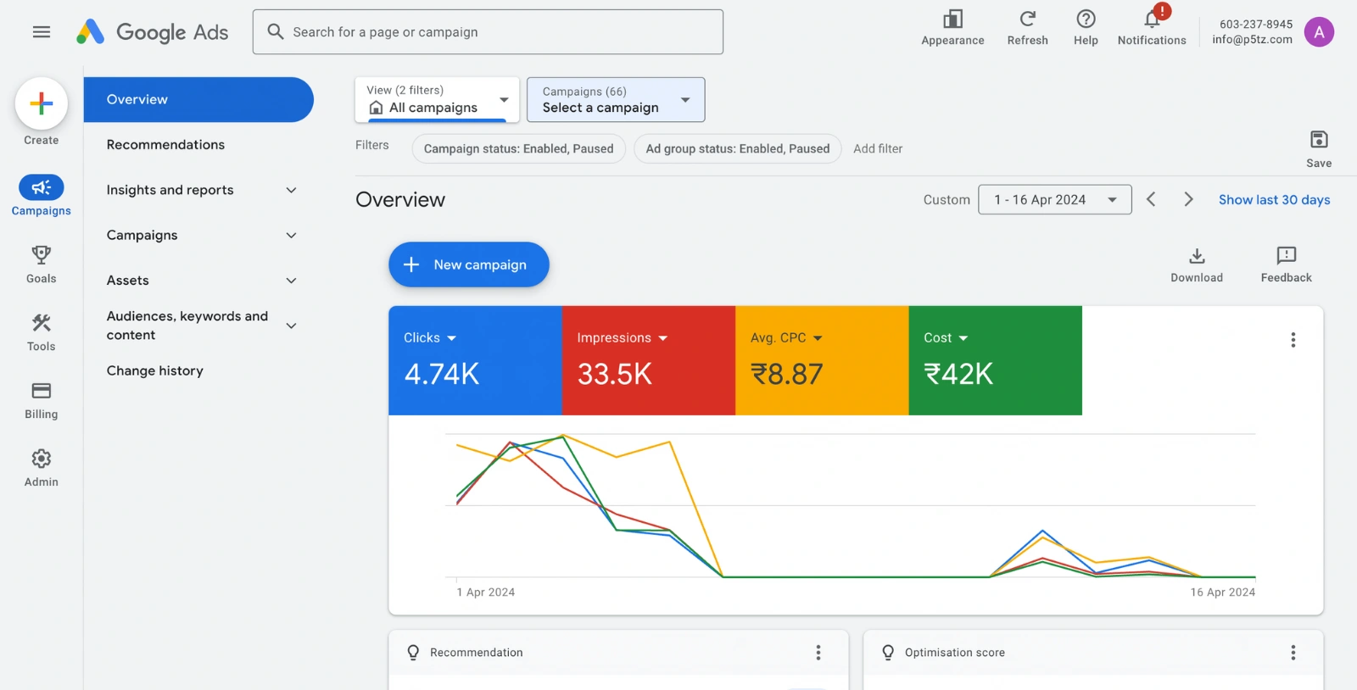Click account ID 603-237-8945
The image size is (1357, 690).
[x=1256, y=24]
